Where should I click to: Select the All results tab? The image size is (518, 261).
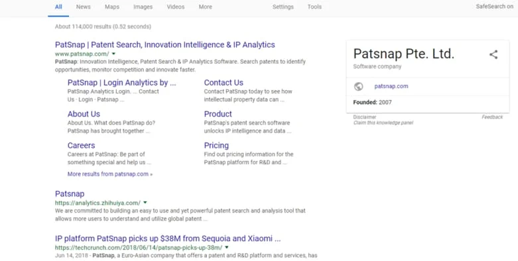pos(58,7)
